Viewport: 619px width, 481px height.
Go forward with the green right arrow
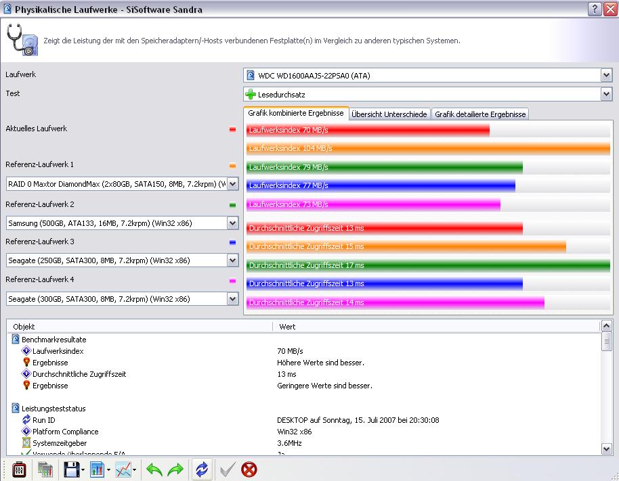175,469
